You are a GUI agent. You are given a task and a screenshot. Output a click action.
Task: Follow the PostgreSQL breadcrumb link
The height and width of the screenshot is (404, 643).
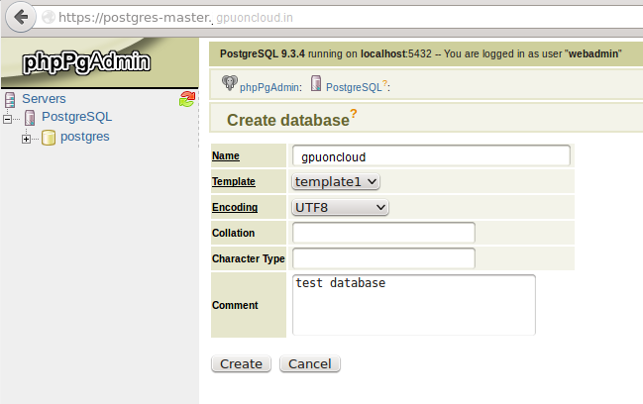tap(354, 87)
